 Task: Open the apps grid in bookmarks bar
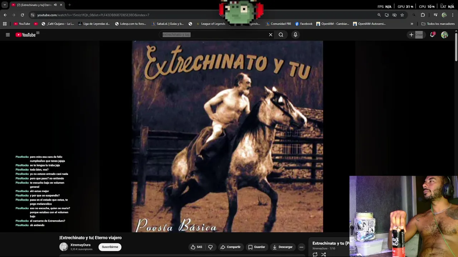click(x=5, y=24)
